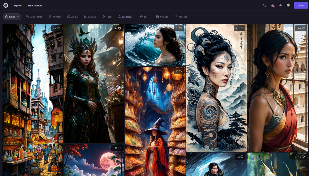Show the My Feed filter
Screen dimensions: 309x176
pos(181,17)
